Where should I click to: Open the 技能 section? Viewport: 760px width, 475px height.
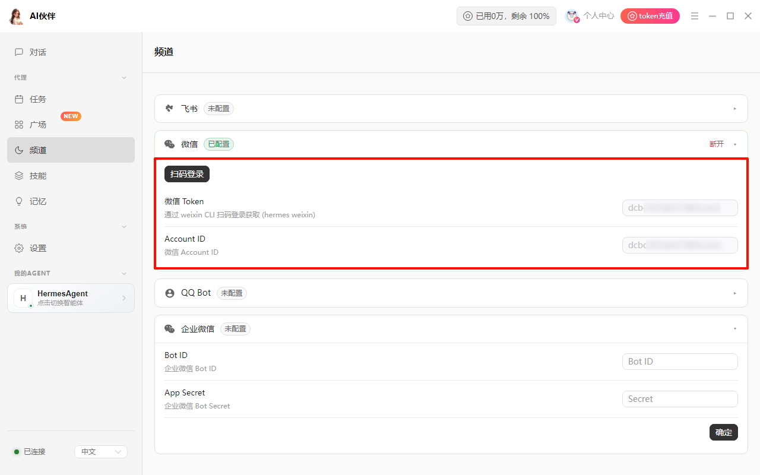pyautogui.click(x=71, y=176)
